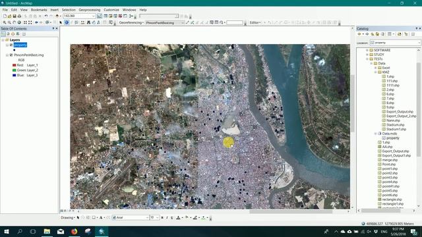Create a new map document
The width and height of the screenshot is (422, 237).
click(5, 16)
